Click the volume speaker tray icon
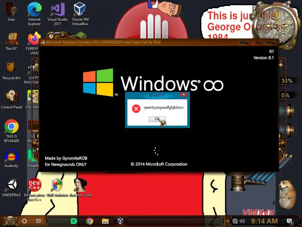This screenshot has width=302, height=227. pos(242,221)
